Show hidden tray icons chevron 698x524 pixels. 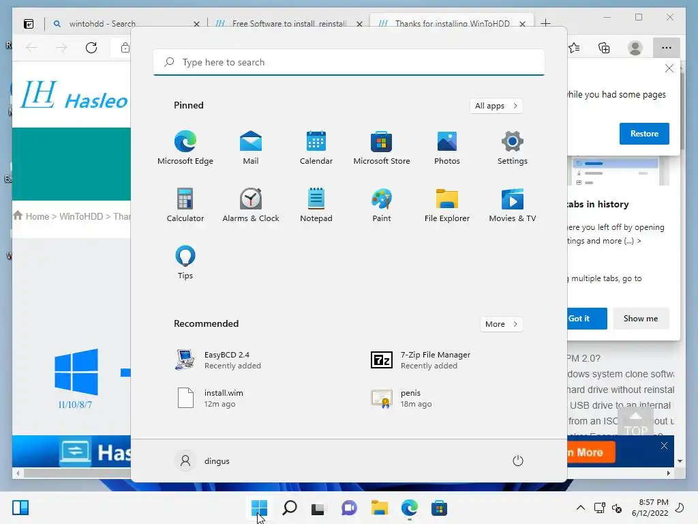click(x=581, y=508)
